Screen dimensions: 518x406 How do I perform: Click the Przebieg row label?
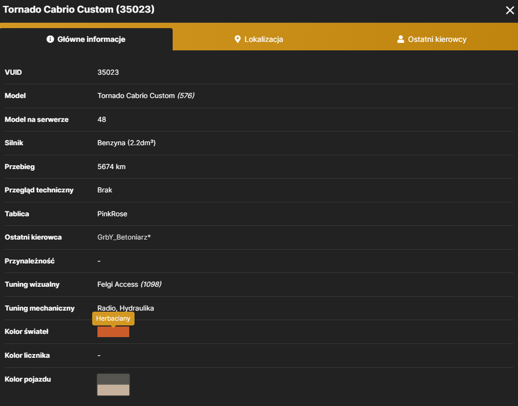[x=19, y=167]
